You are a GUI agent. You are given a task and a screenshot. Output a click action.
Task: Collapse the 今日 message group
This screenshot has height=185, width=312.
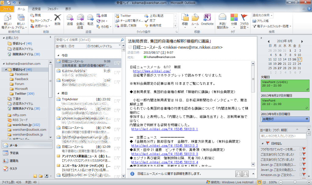58,55
